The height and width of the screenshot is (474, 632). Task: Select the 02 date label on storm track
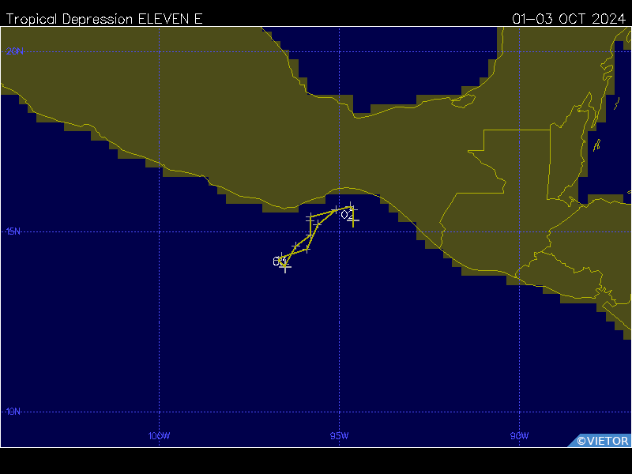tap(347, 215)
